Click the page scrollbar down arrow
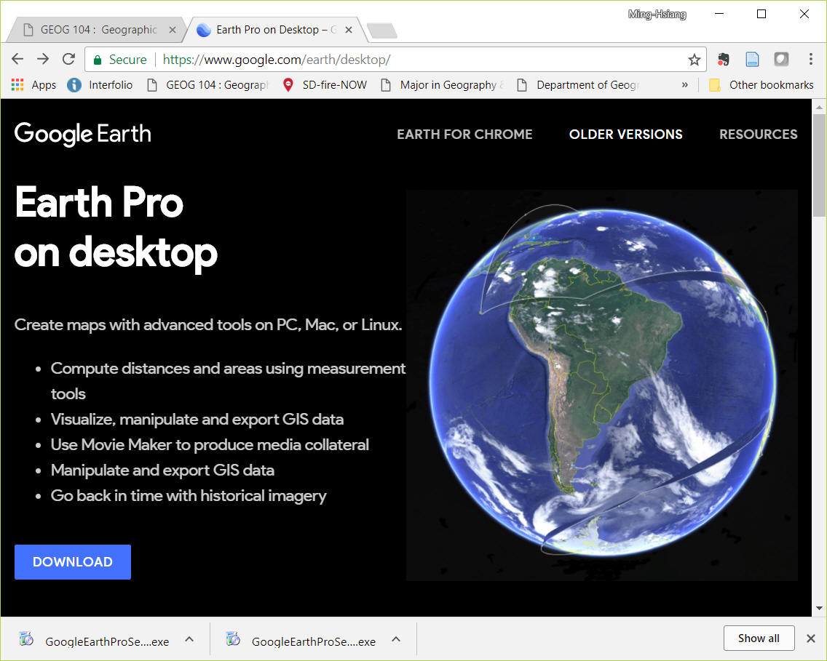Image resolution: width=827 pixels, height=661 pixels. (x=819, y=609)
